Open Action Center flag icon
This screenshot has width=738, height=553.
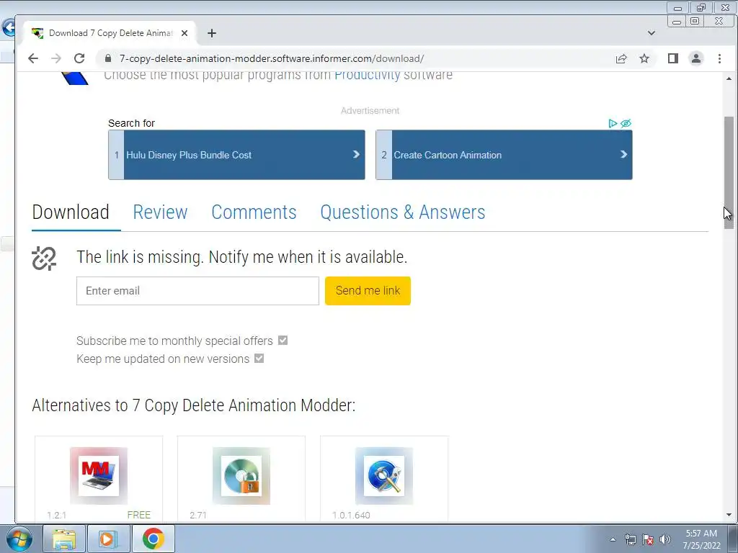coord(648,539)
